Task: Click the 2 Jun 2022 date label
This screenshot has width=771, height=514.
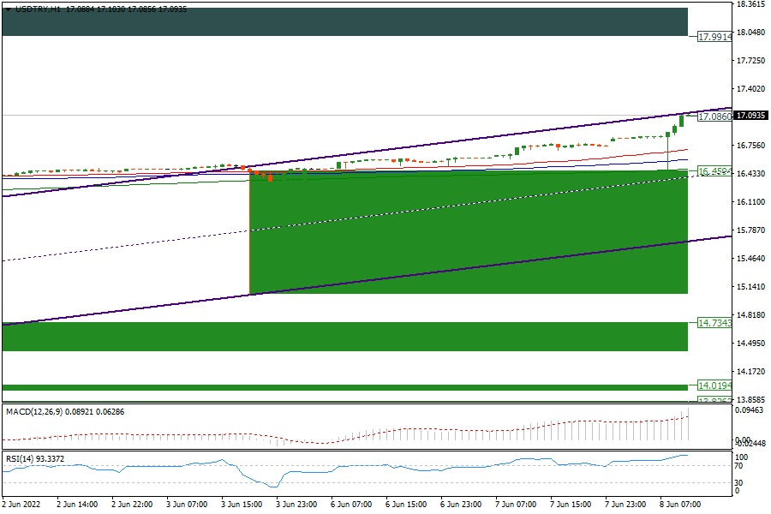Action: tap(22, 505)
